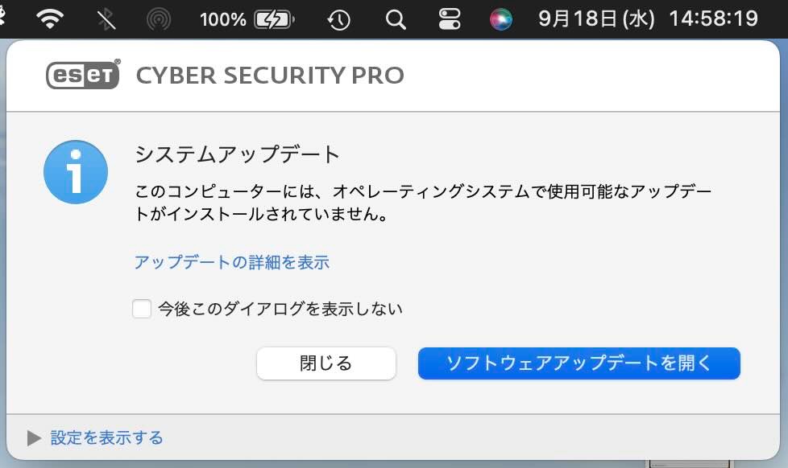Launch Siri from the menu bar
The height and width of the screenshot is (468, 788).
point(501,18)
